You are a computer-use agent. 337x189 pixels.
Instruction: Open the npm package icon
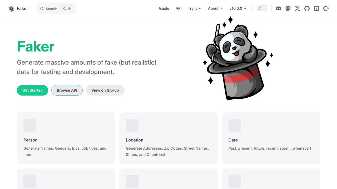coord(316,8)
